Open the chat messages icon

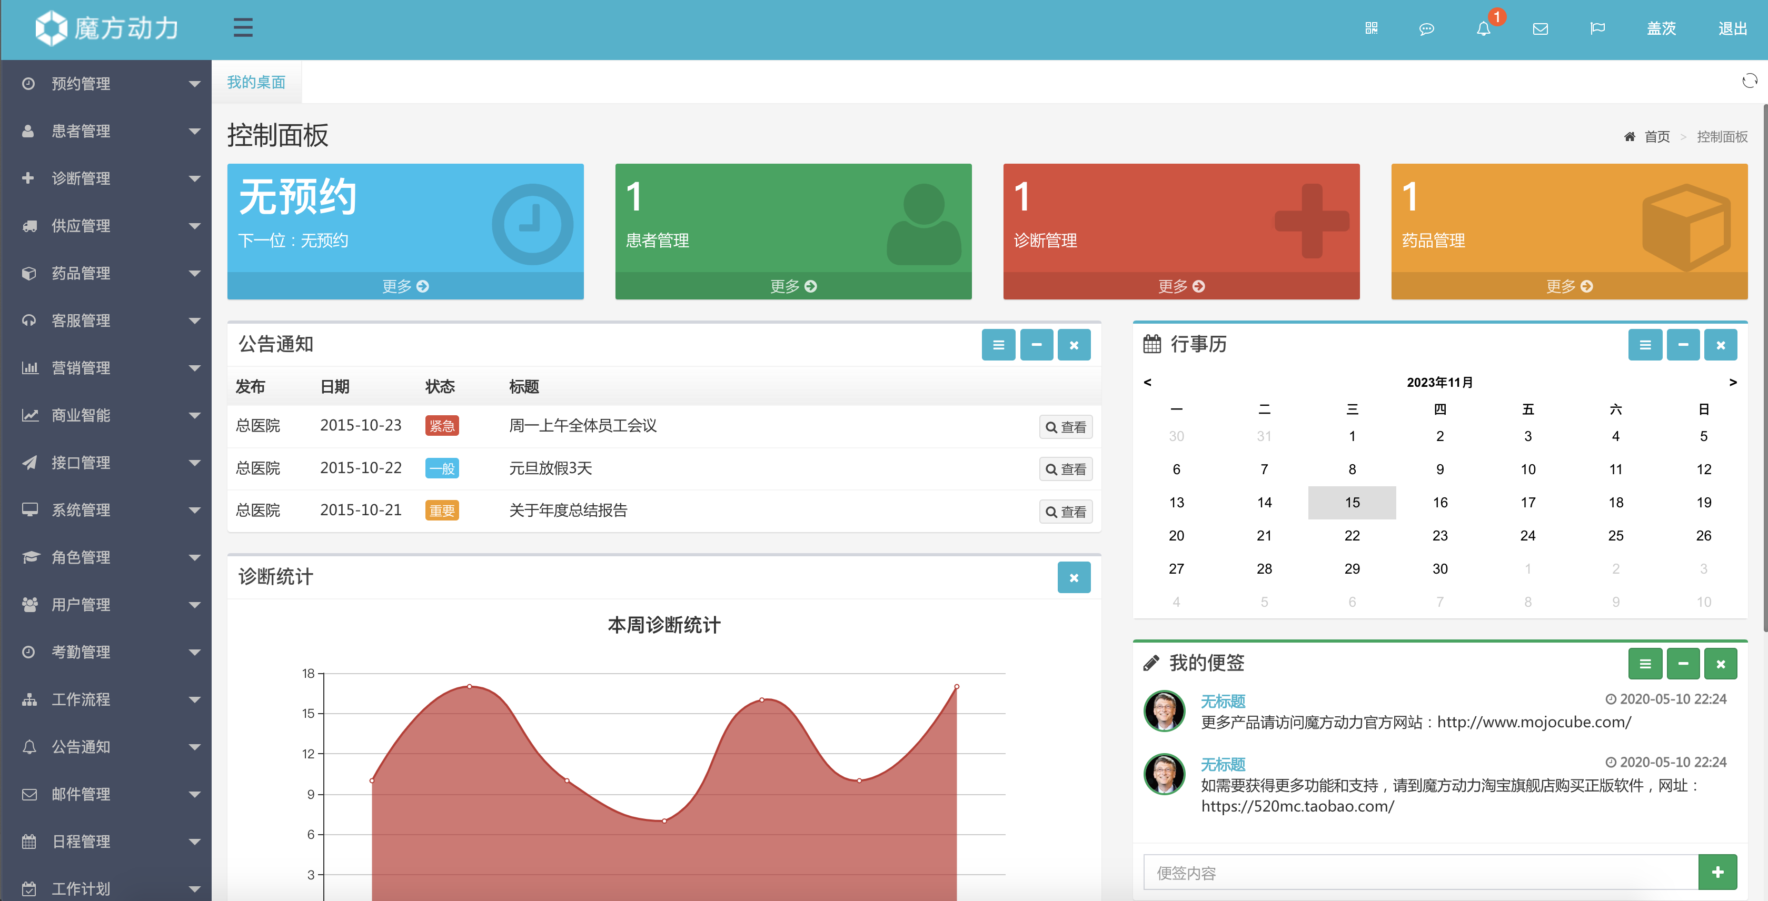tap(1426, 29)
